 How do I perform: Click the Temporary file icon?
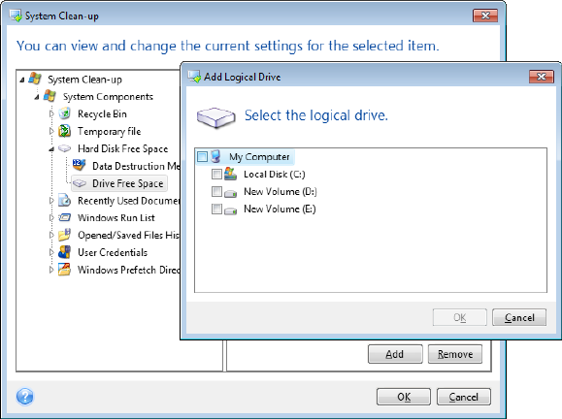[x=64, y=131]
